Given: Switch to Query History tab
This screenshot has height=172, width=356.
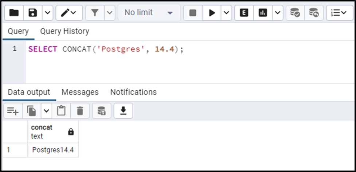Looking at the screenshot, I should pos(65,31).
